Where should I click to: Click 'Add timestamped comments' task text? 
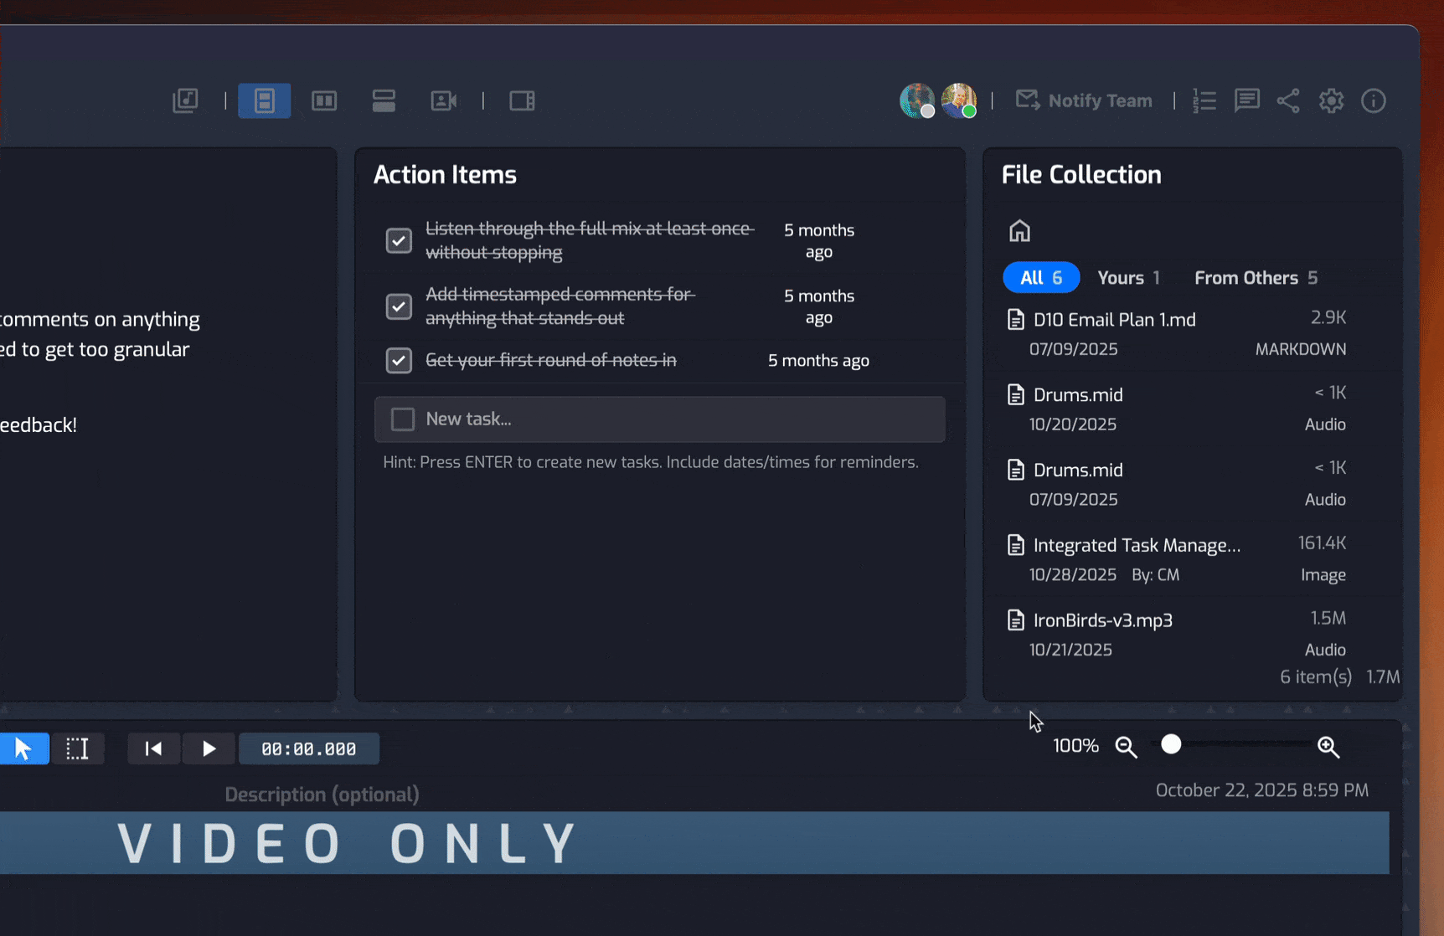pyautogui.click(x=560, y=306)
